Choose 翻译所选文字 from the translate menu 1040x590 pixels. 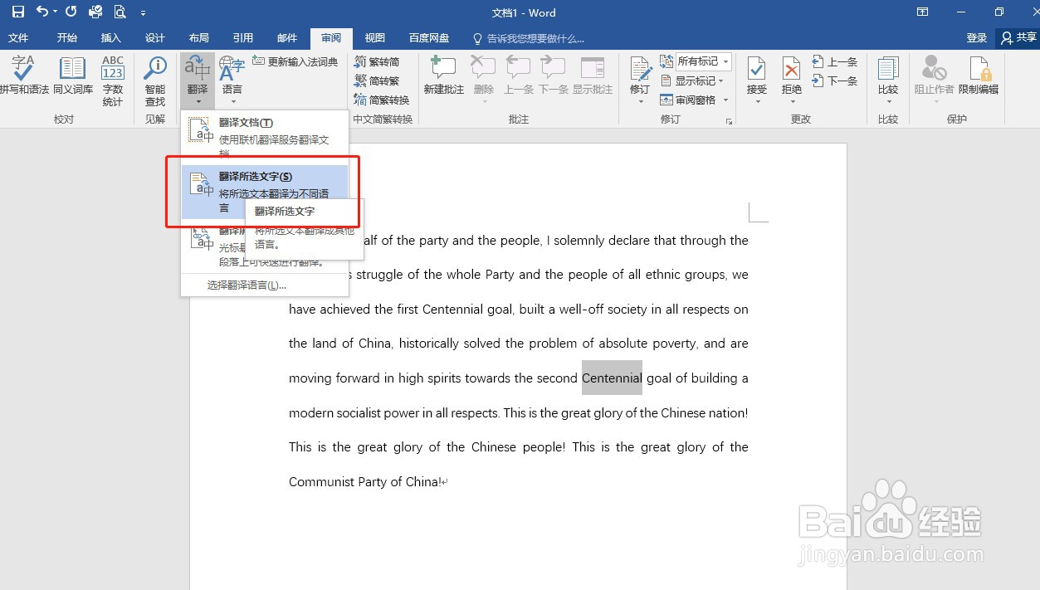pos(256,176)
